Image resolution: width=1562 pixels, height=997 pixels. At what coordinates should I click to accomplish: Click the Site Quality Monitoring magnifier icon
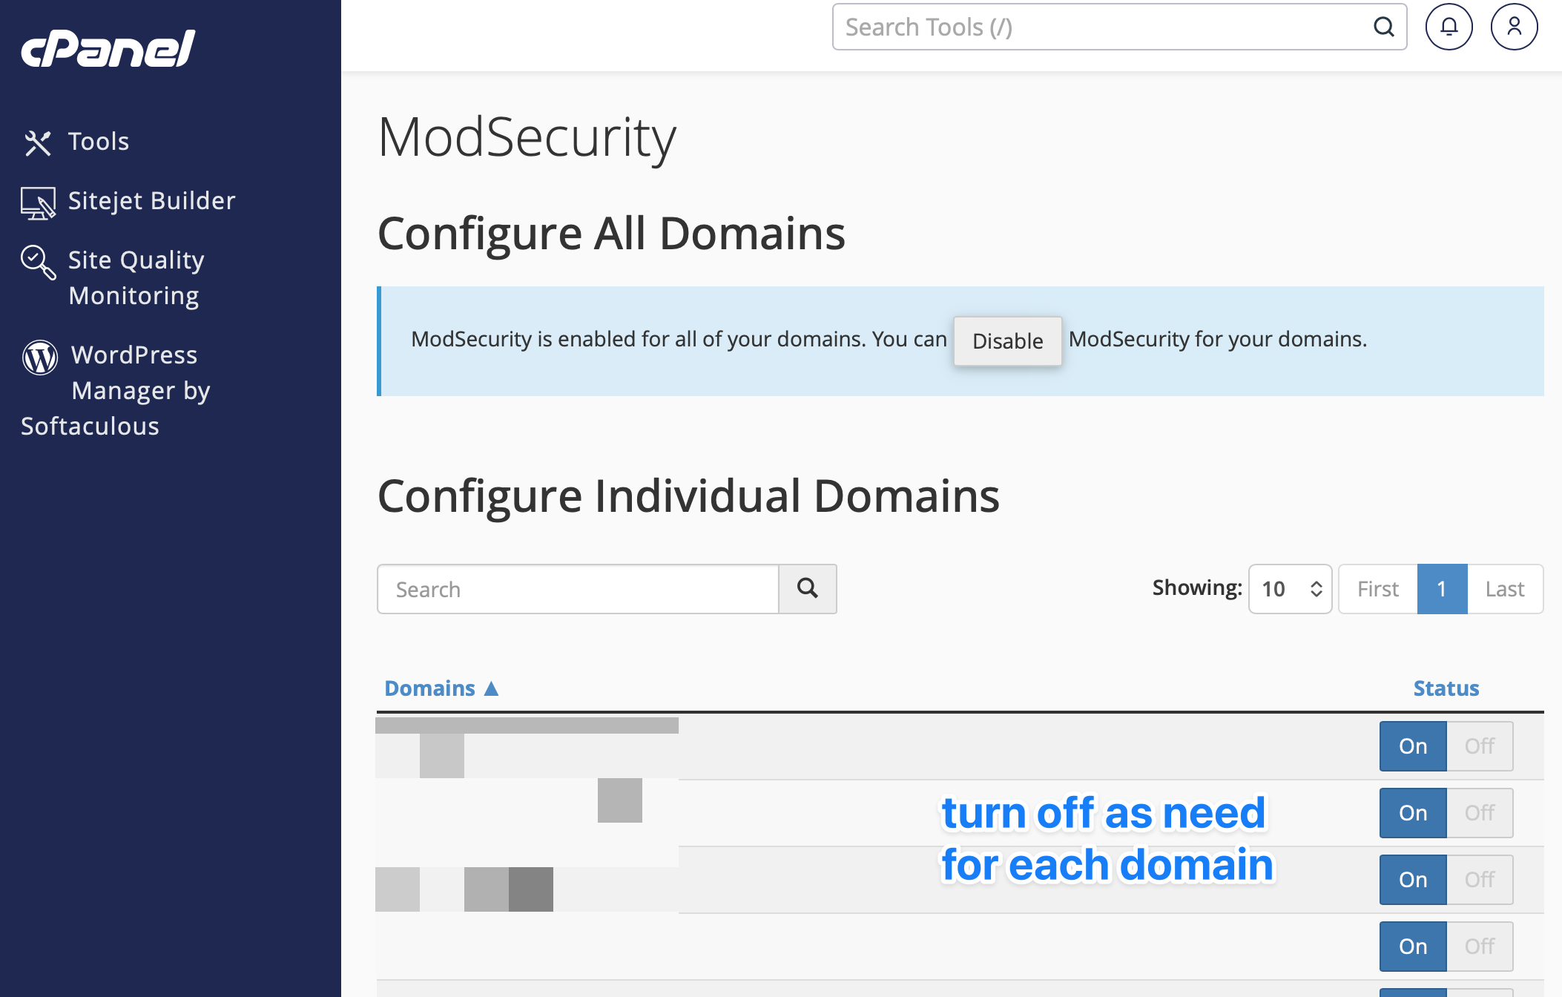pyautogui.click(x=38, y=263)
